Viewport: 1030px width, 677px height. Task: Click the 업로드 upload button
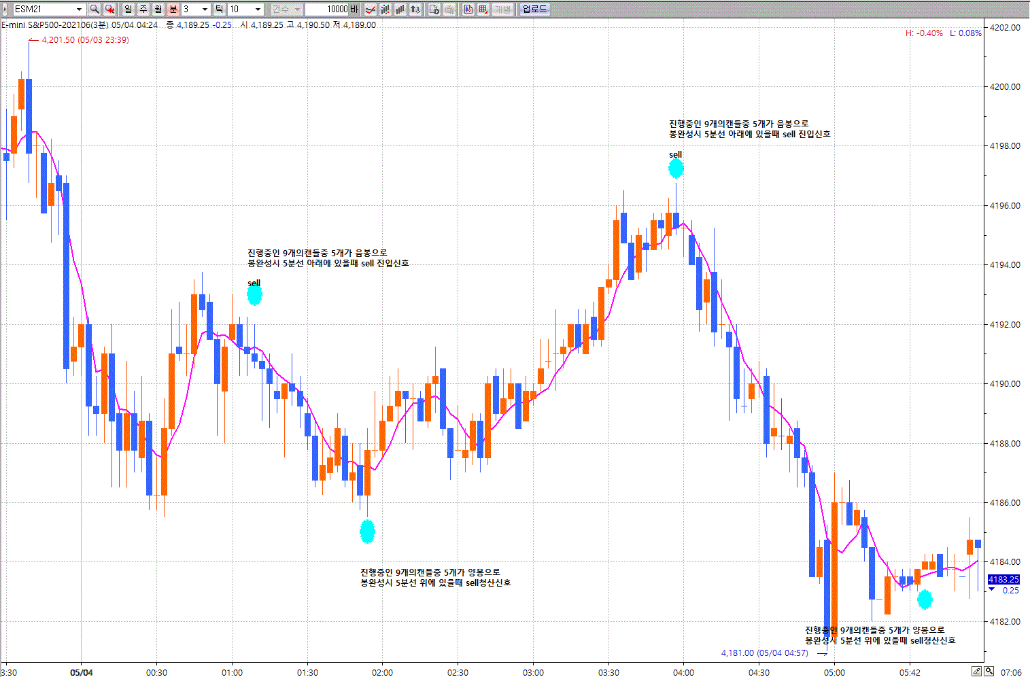[x=534, y=9]
